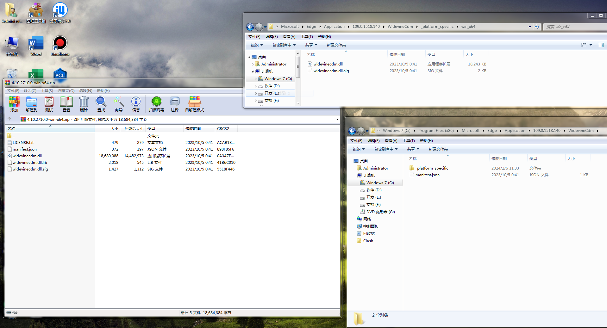
Task: Open the WinRAR archive path dropdown arrow
Action: 337,120
